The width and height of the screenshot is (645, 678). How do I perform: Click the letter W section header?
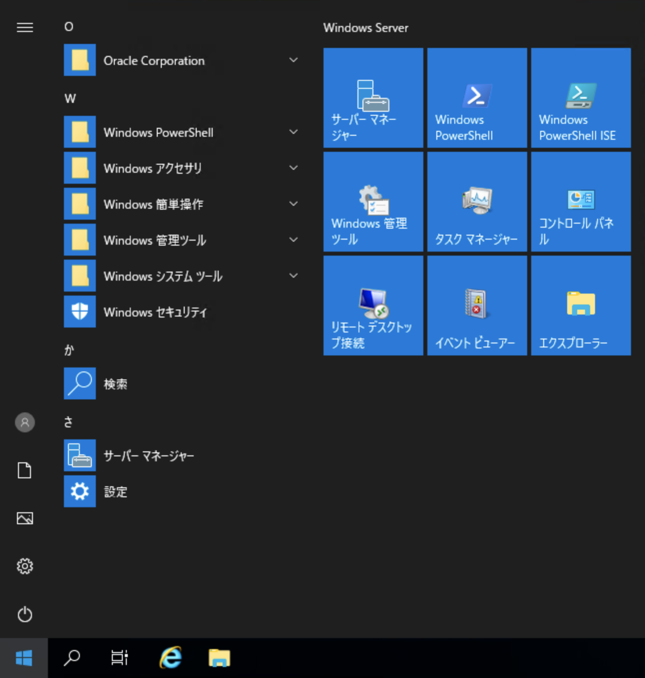pos(70,98)
